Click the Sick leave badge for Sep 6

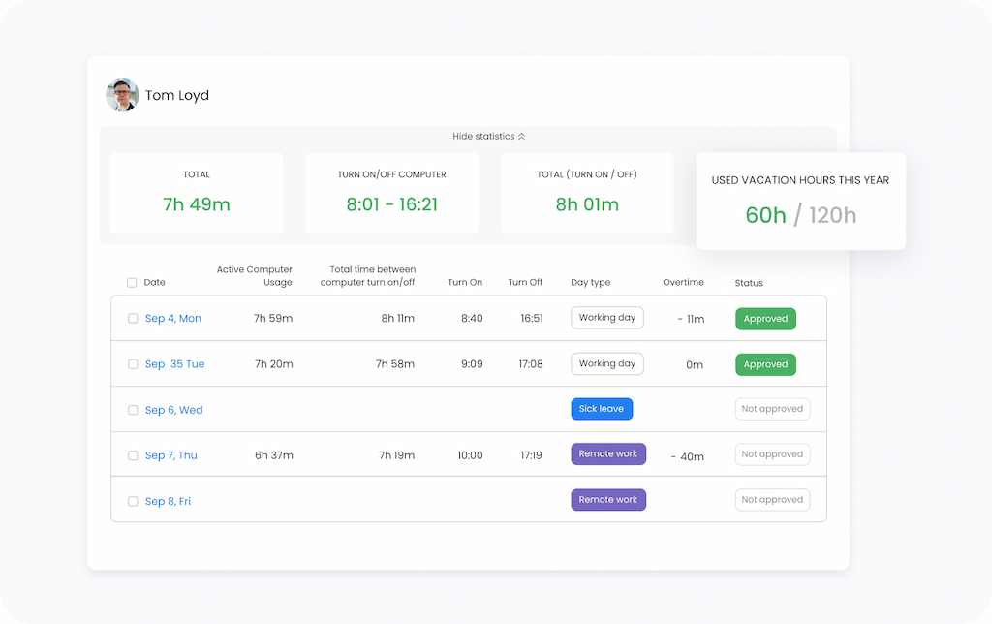pyautogui.click(x=602, y=408)
